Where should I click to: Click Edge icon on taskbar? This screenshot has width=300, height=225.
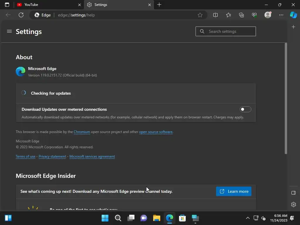pos(170,218)
